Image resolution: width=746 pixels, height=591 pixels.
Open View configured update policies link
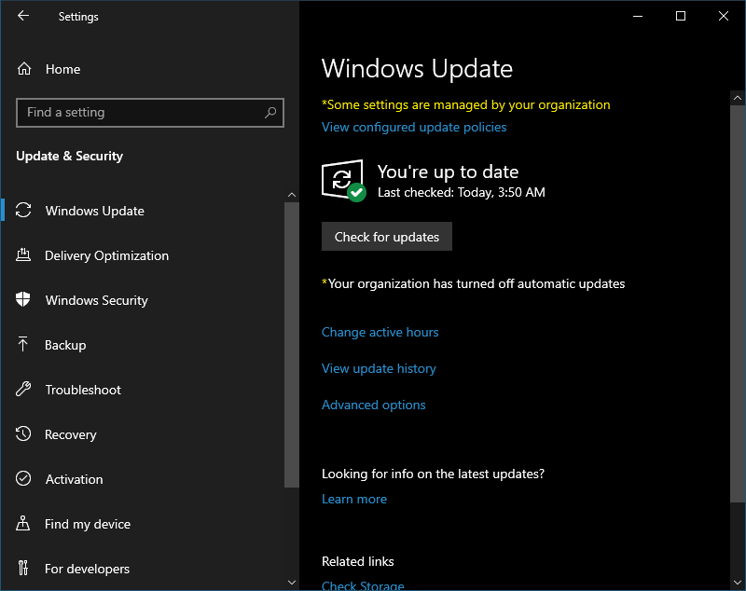click(414, 127)
